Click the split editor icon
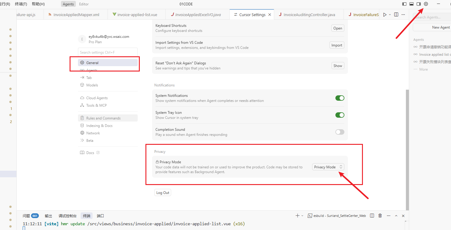 click(x=396, y=15)
